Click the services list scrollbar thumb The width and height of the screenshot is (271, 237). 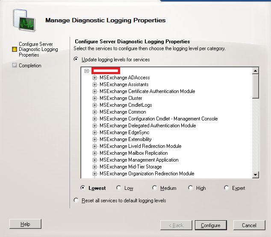[x=255, y=86]
